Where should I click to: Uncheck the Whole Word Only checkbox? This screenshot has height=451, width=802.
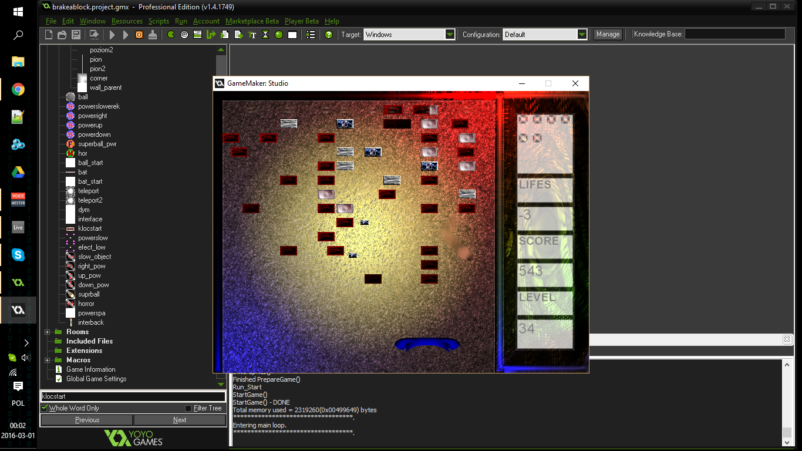tap(45, 408)
